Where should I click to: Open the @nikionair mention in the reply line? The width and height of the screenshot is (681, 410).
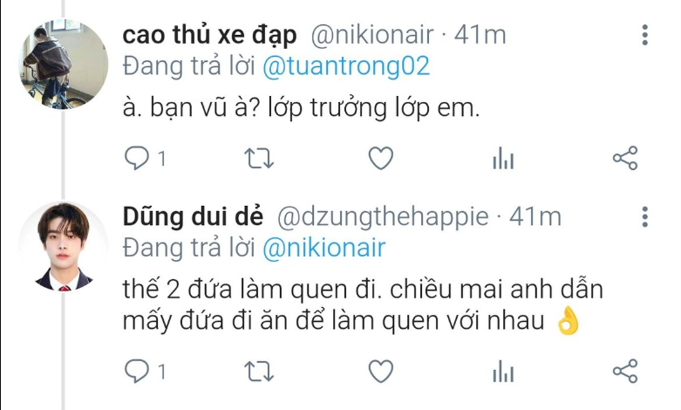tap(324, 248)
